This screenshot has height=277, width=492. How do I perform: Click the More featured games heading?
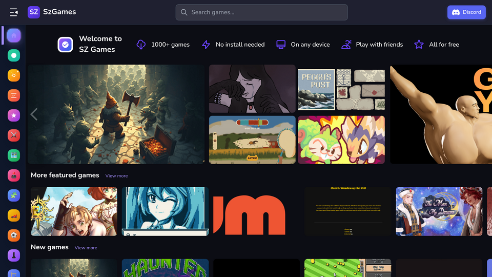tap(65, 175)
